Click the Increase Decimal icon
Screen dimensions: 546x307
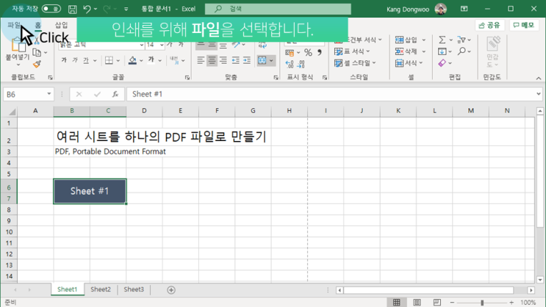pos(290,65)
